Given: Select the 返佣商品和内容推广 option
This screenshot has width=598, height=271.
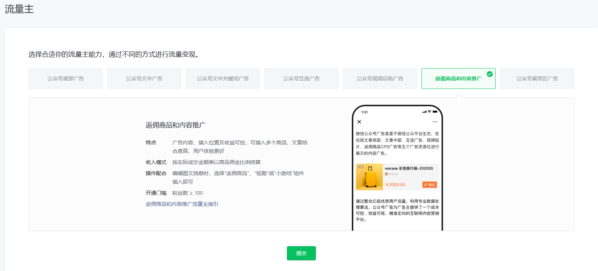Looking at the screenshot, I should [459, 78].
